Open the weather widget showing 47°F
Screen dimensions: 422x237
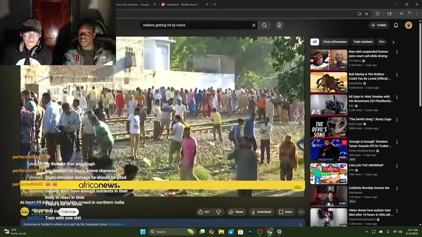pyautogui.click(x=15, y=232)
